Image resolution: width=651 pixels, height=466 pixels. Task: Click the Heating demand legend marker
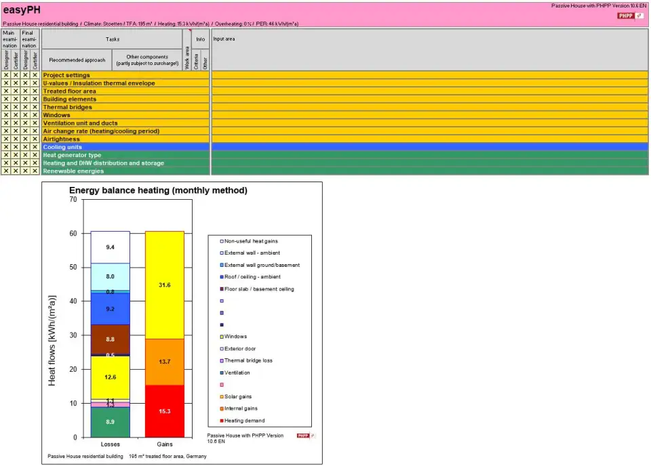point(221,421)
